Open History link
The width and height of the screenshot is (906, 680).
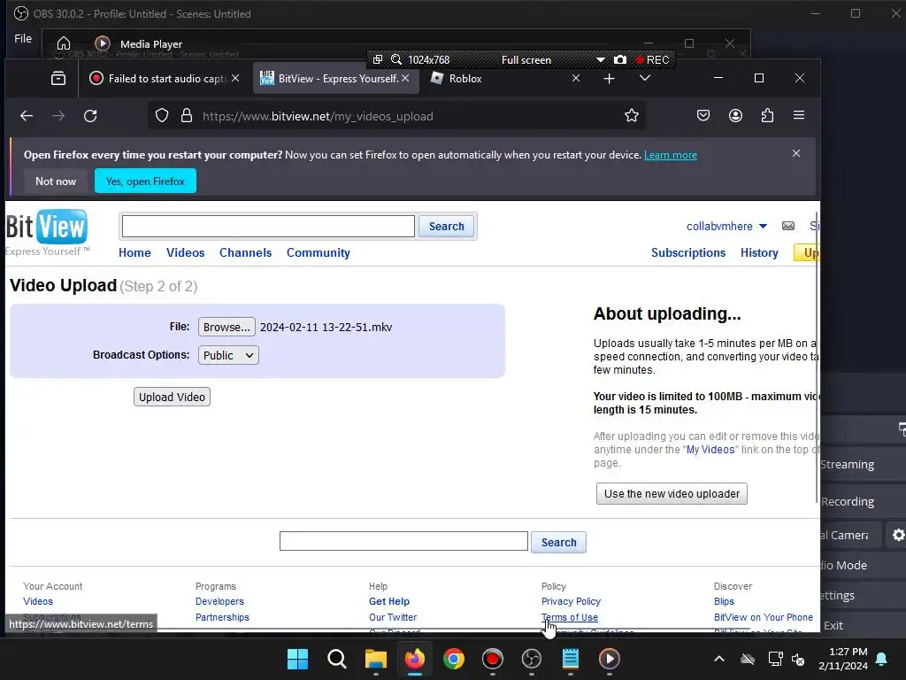point(759,252)
